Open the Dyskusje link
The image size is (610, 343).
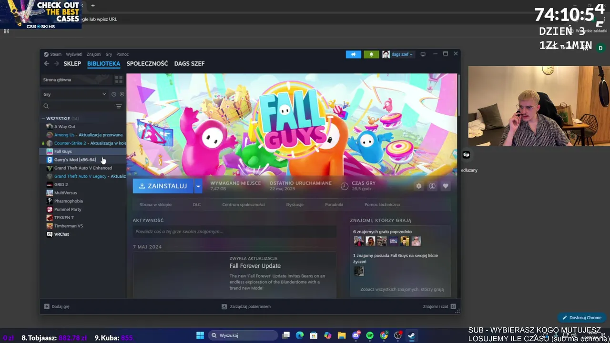[295, 204]
